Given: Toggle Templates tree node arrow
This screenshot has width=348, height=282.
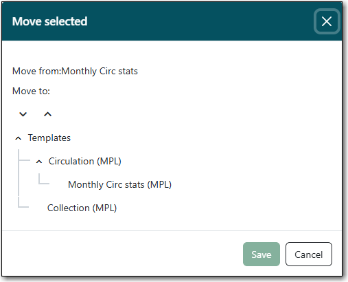Looking at the screenshot, I should [x=19, y=138].
